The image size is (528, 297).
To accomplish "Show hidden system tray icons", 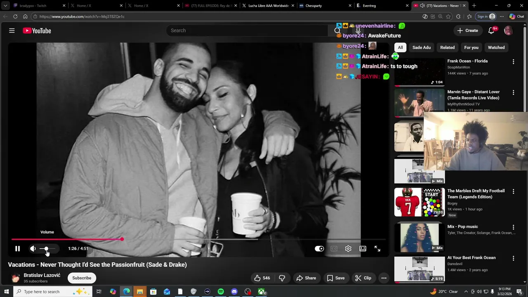I will [x=466, y=292].
